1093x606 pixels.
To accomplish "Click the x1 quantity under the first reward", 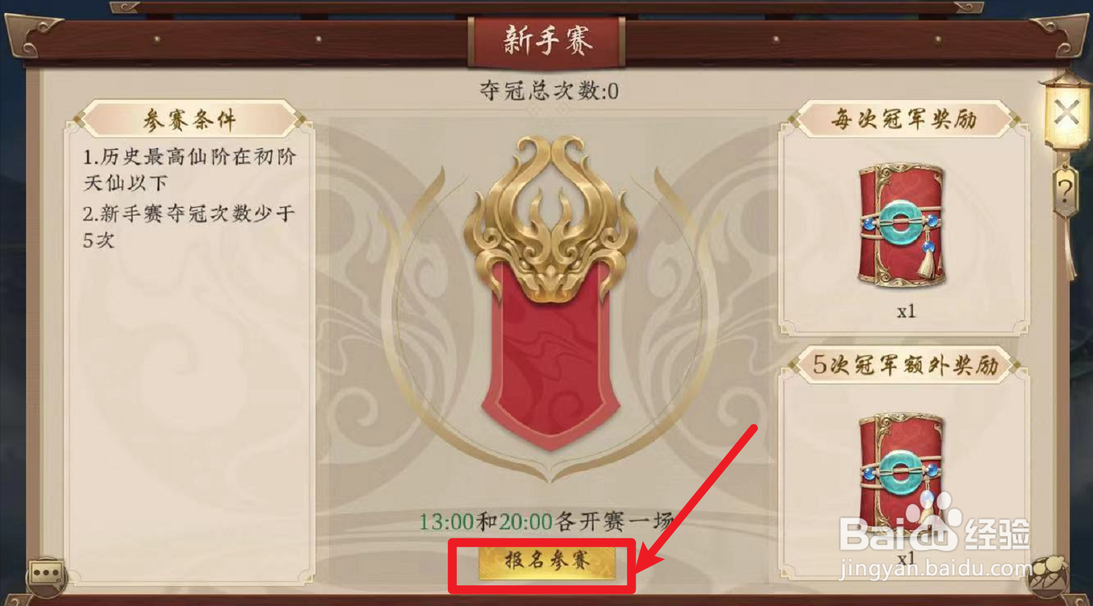I will (x=906, y=312).
